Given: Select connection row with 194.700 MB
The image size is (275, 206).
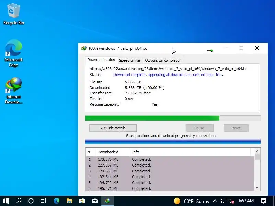Looking at the screenshot, I should [x=170, y=183].
